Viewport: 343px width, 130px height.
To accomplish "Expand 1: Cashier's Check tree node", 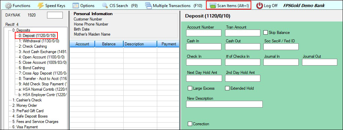I will (x=27, y=100).
